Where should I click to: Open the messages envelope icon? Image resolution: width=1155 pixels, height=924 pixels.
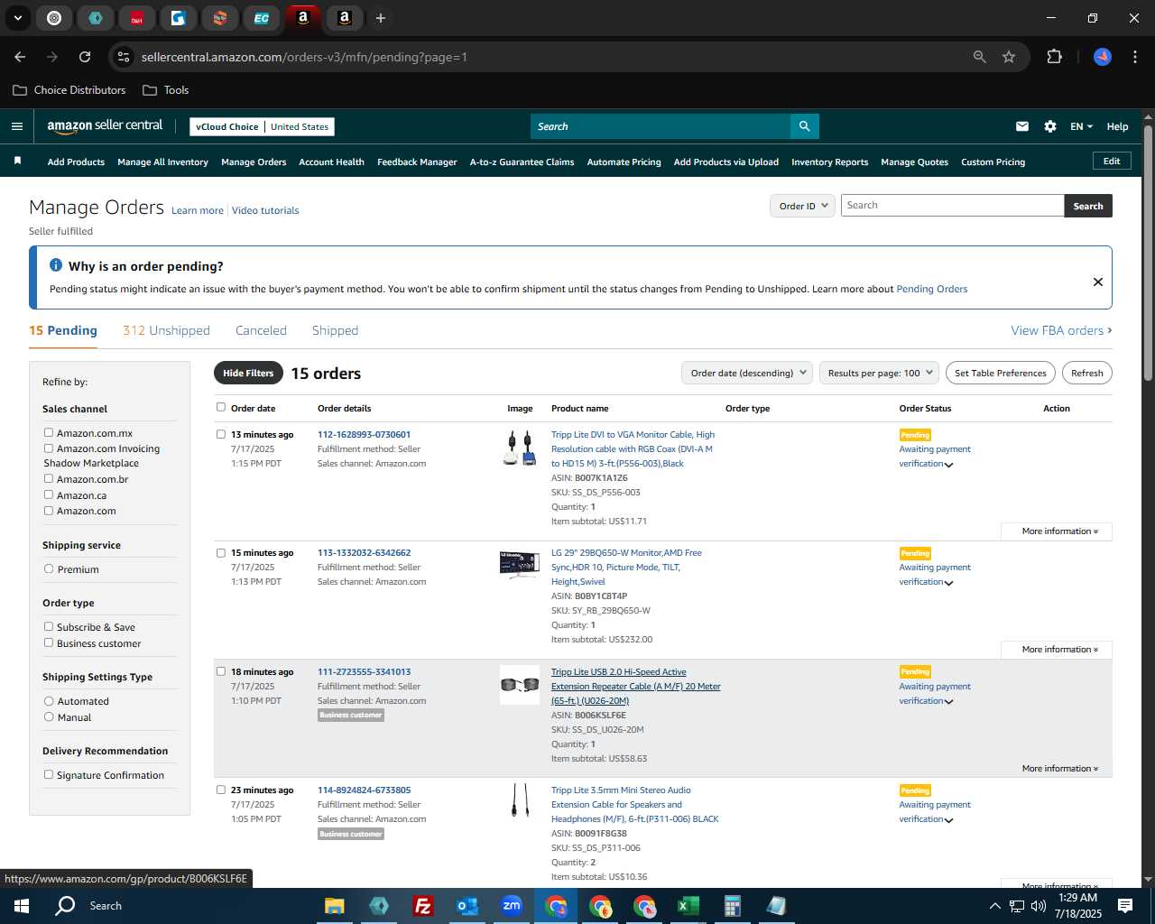(1022, 126)
